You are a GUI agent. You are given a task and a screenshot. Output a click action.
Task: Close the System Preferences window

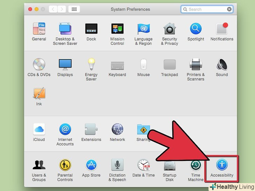coord(30,9)
